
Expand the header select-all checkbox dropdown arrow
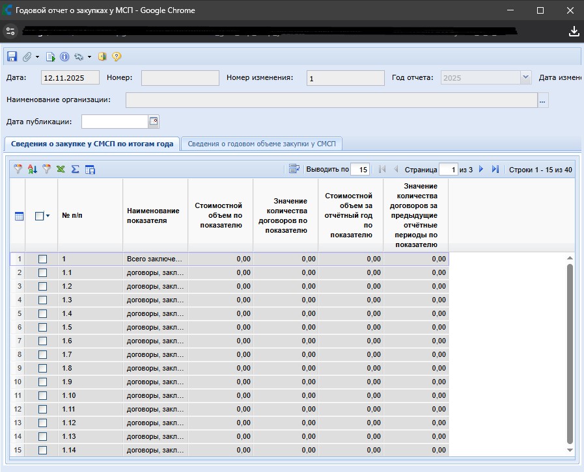tap(48, 216)
